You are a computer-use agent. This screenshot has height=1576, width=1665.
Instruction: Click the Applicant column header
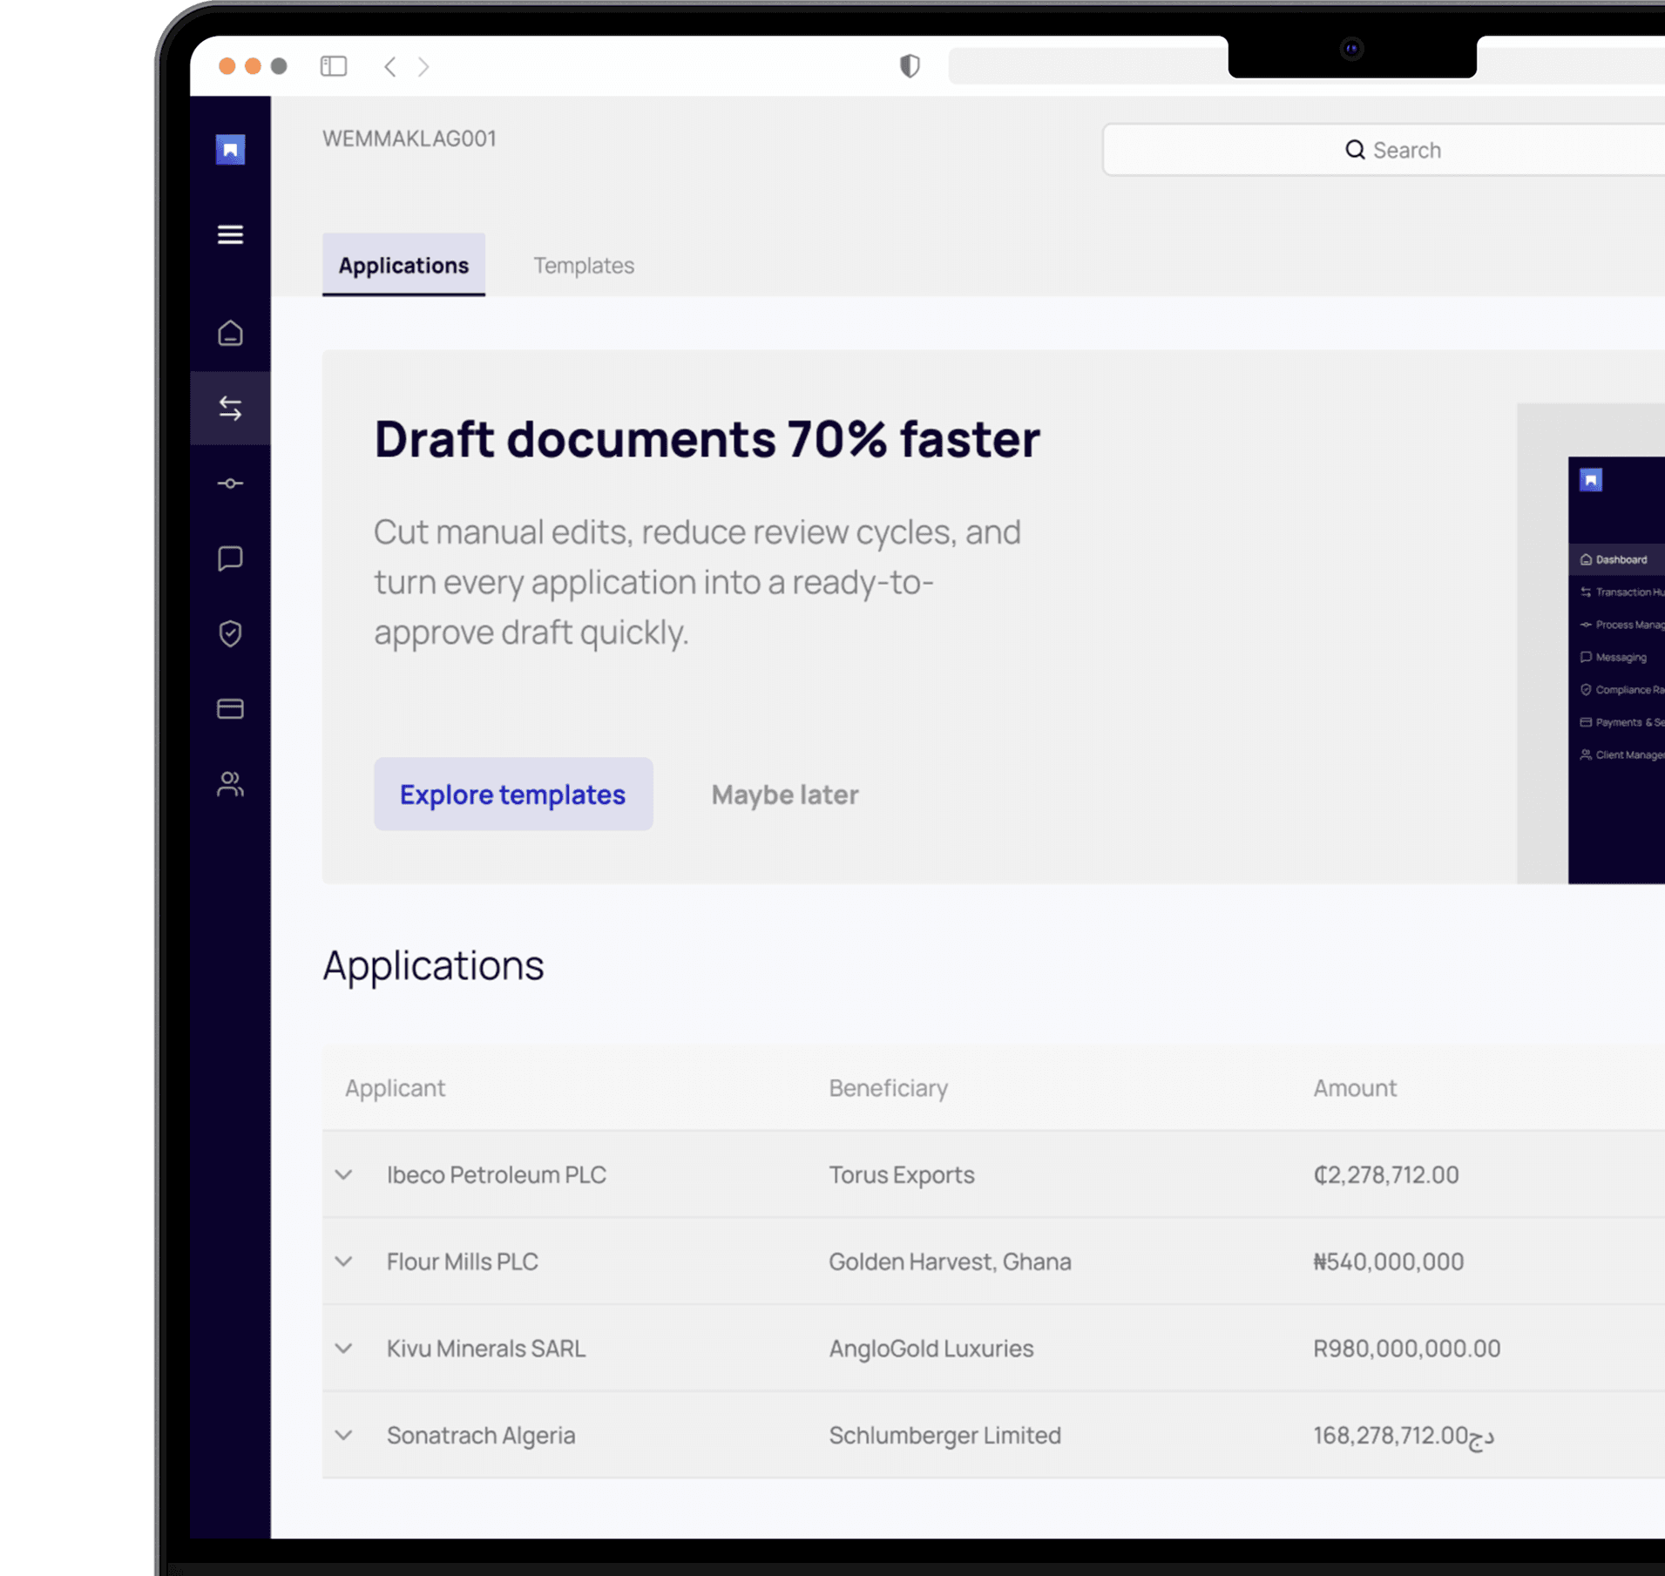pyautogui.click(x=395, y=1088)
